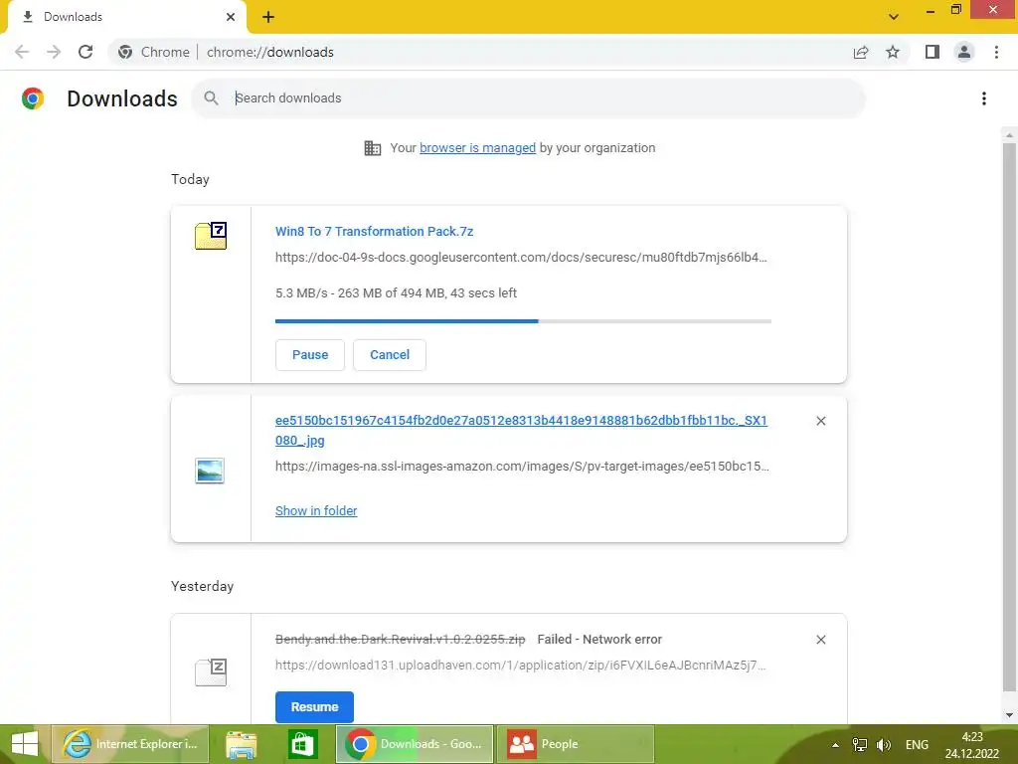Image resolution: width=1018 pixels, height=764 pixels.
Task: Click the 7z archive file icon
Action: [211, 236]
